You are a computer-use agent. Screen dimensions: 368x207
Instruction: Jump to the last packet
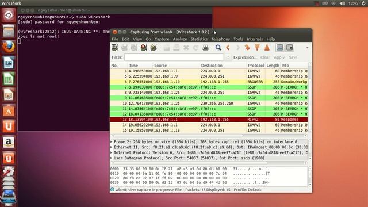click(x=267, y=48)
